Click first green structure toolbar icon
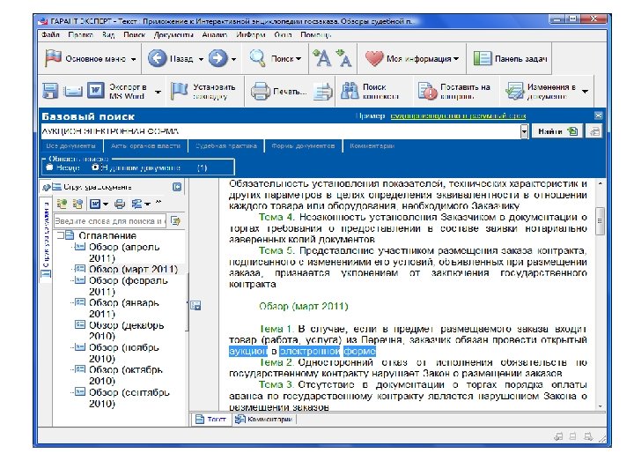 tap(62, 204)
